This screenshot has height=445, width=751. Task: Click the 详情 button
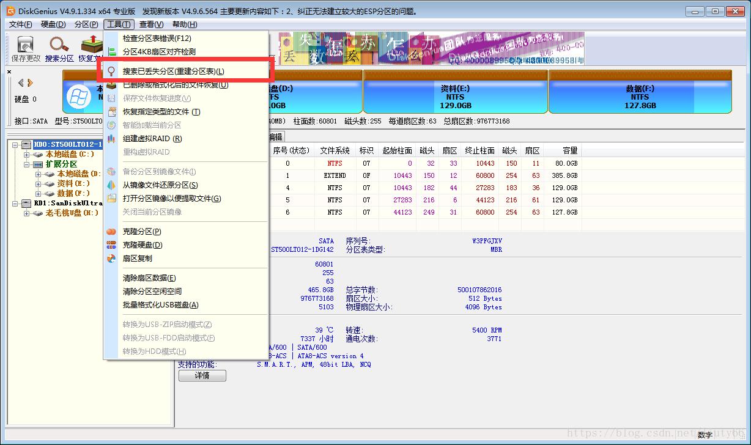click(x=202, y=375)
